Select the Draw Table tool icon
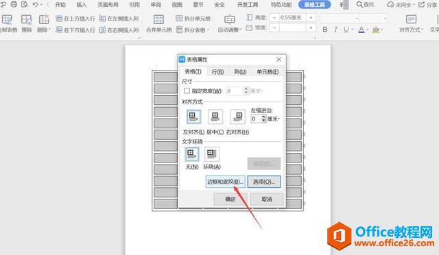 coord(7,20)
